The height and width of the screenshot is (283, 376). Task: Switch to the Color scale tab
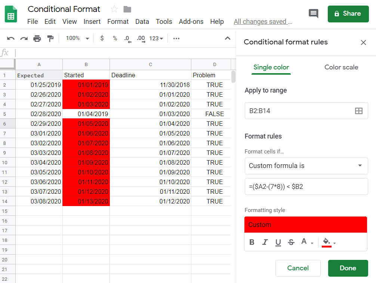point(341,67)
